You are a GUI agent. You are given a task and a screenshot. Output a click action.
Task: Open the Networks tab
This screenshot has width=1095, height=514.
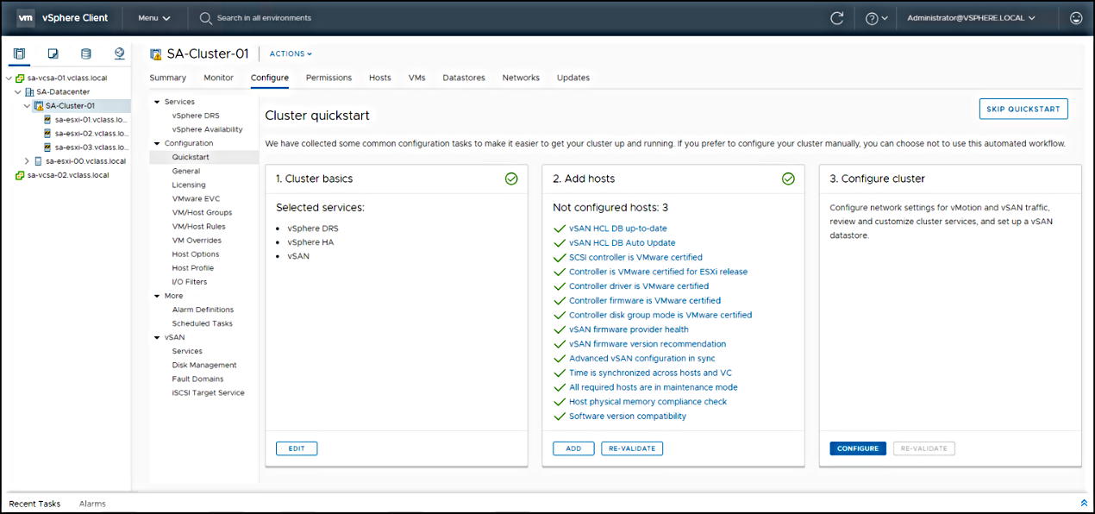pos(521,78)
